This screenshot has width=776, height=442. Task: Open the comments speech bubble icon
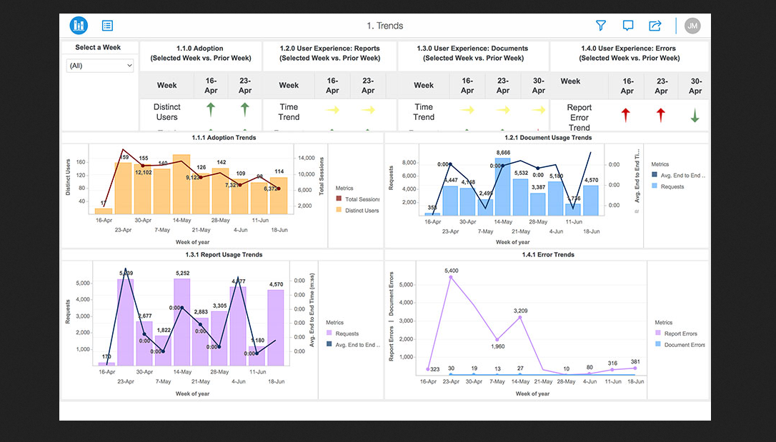click(x=628, y=26)
